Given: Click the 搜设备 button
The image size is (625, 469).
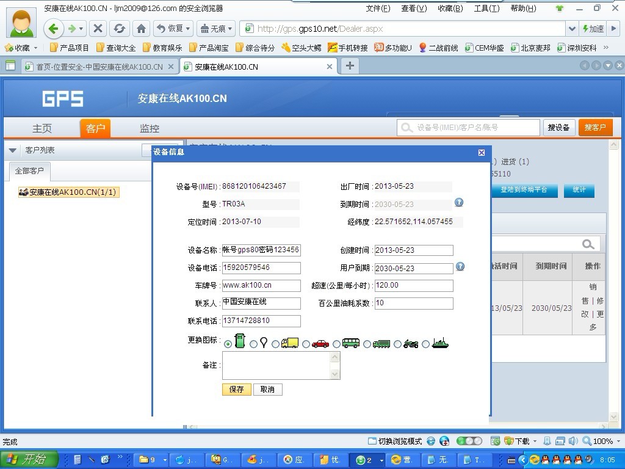Looking at the screenshot, I should pos(558,128).
